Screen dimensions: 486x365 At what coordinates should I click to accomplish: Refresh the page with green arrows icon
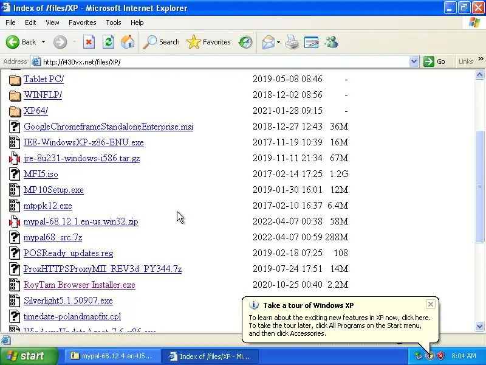point(109,42)
